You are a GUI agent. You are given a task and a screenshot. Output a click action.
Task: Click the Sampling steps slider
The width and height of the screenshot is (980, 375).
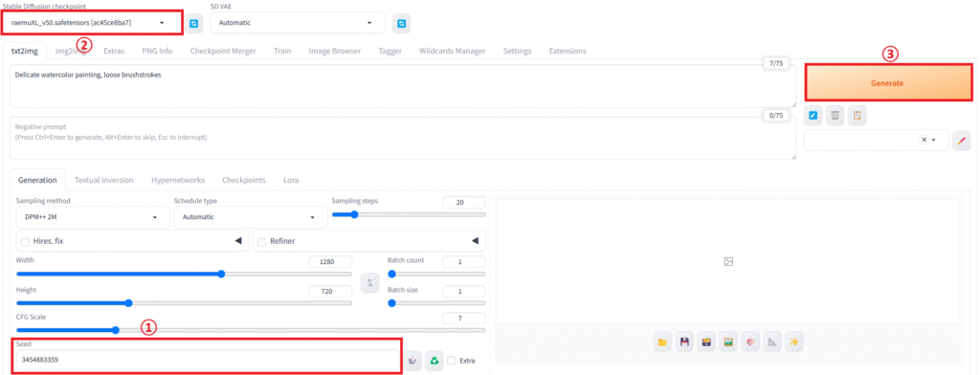(408, 214)
